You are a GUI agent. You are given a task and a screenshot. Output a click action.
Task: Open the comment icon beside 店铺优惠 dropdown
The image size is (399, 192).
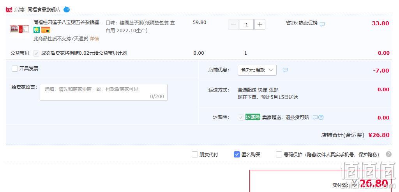pos(285,70)
